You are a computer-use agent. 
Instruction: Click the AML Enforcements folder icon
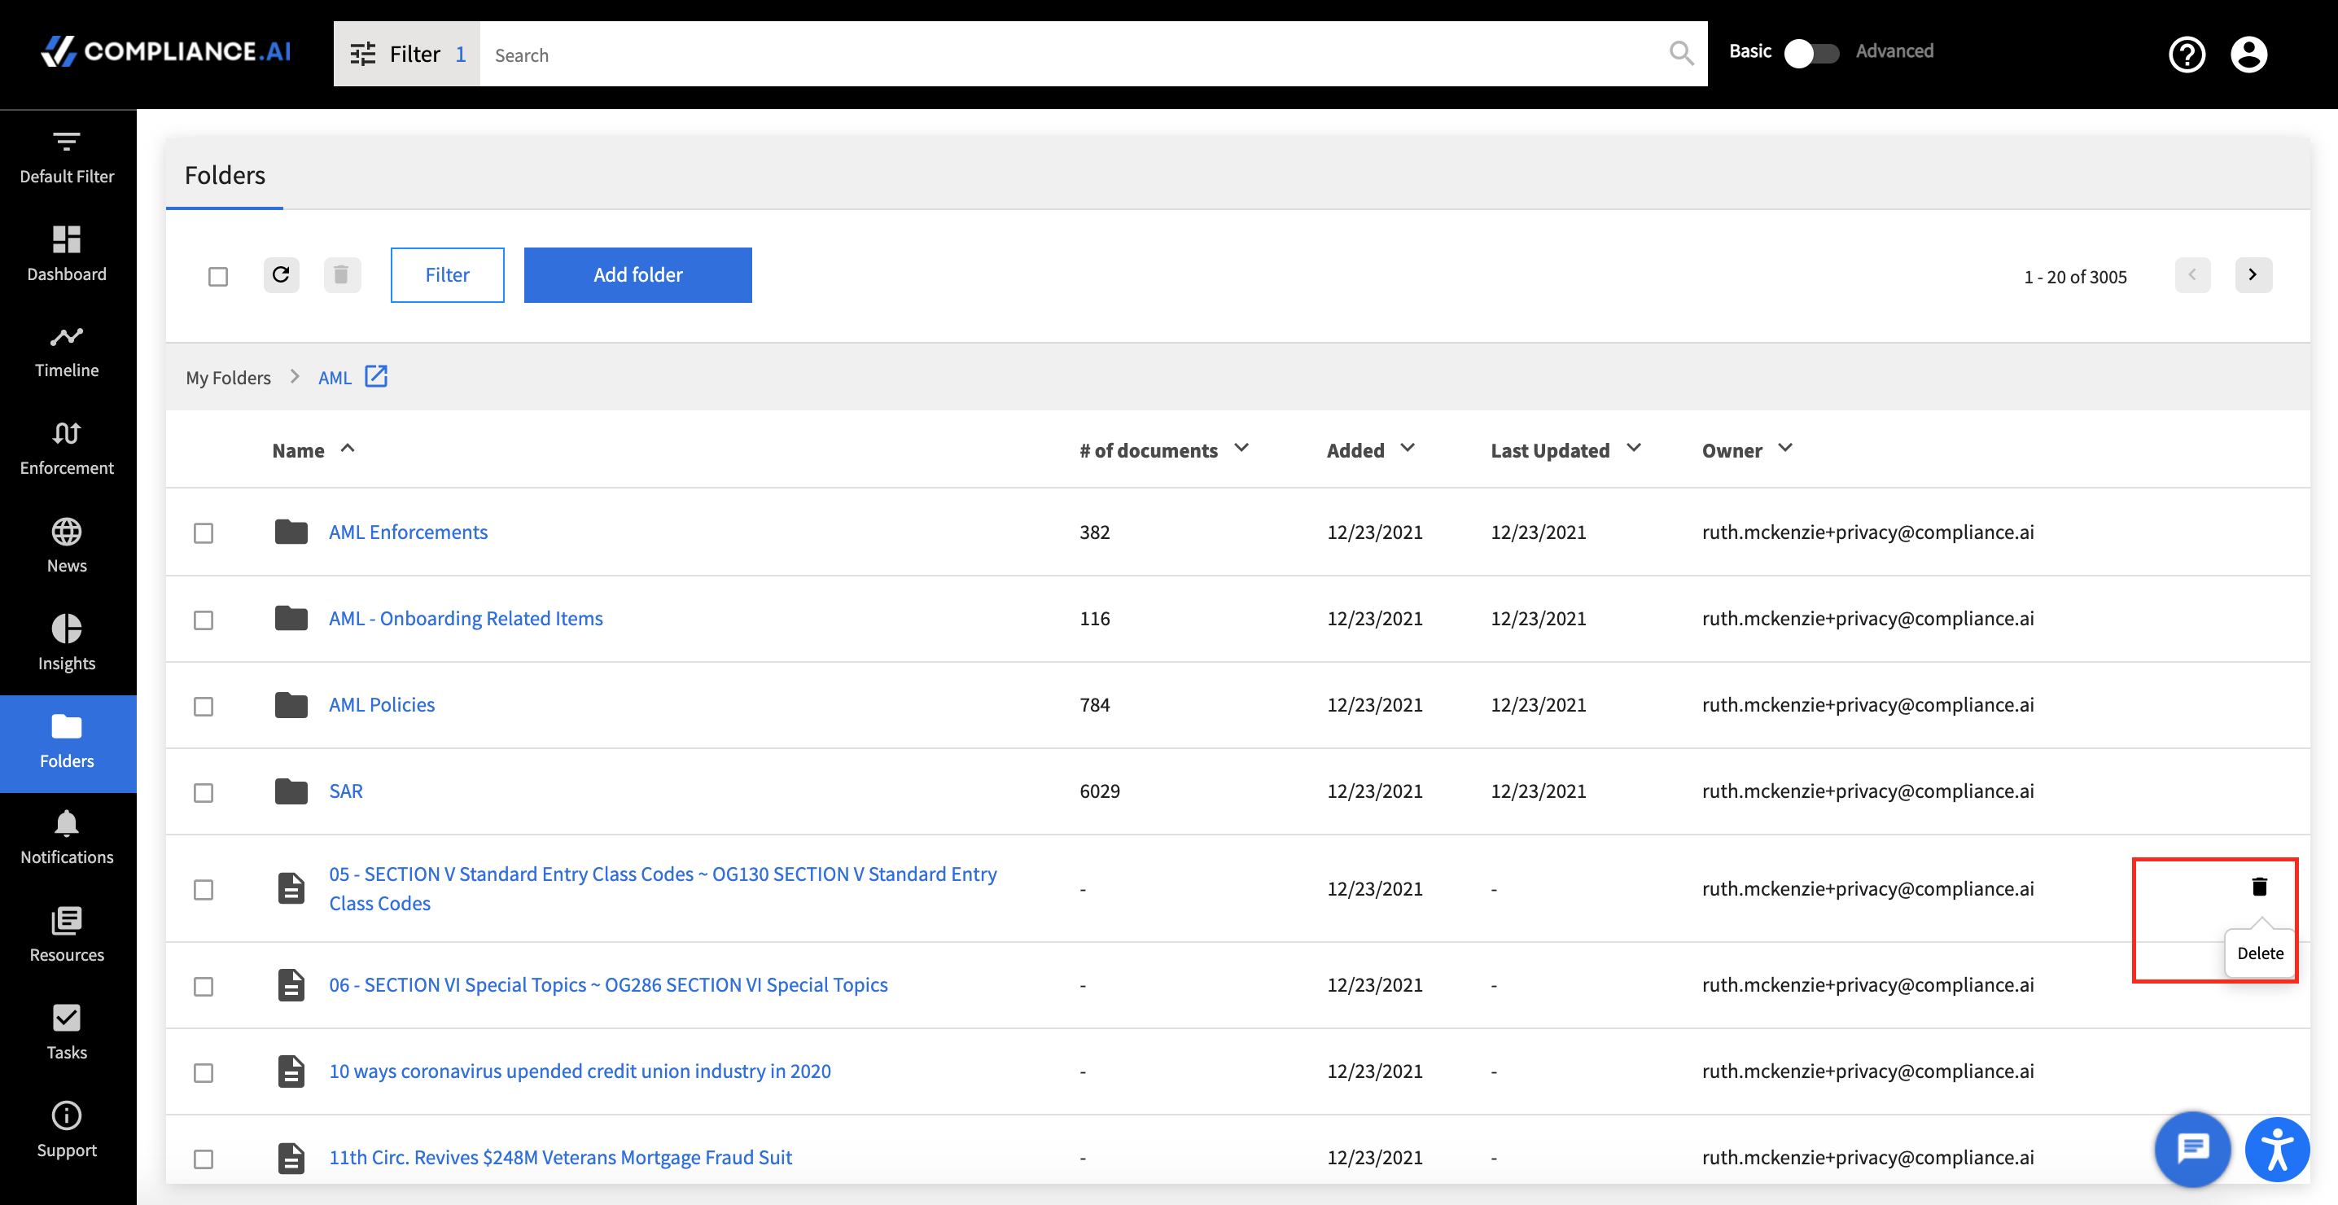coord(291,532)
